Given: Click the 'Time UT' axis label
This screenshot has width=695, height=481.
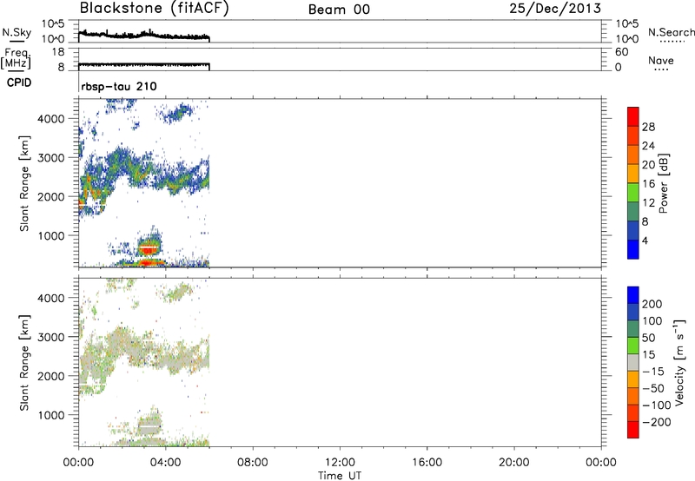Looking at the screenshot, I should click(x=340, y=476).
